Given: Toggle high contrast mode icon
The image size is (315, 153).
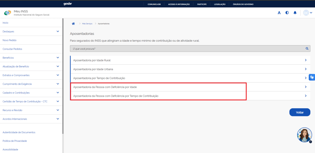Looking at the screenshot, I should point(287,13).
